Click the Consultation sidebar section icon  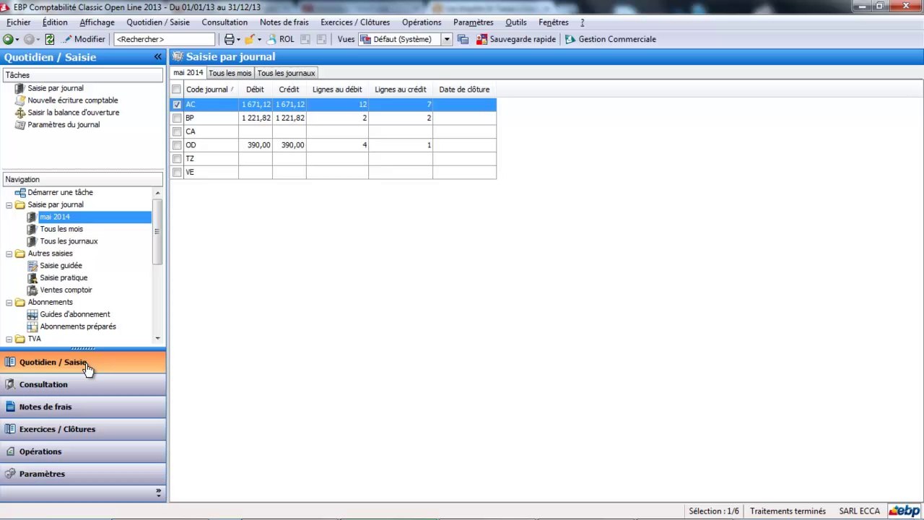pos(10,385)
